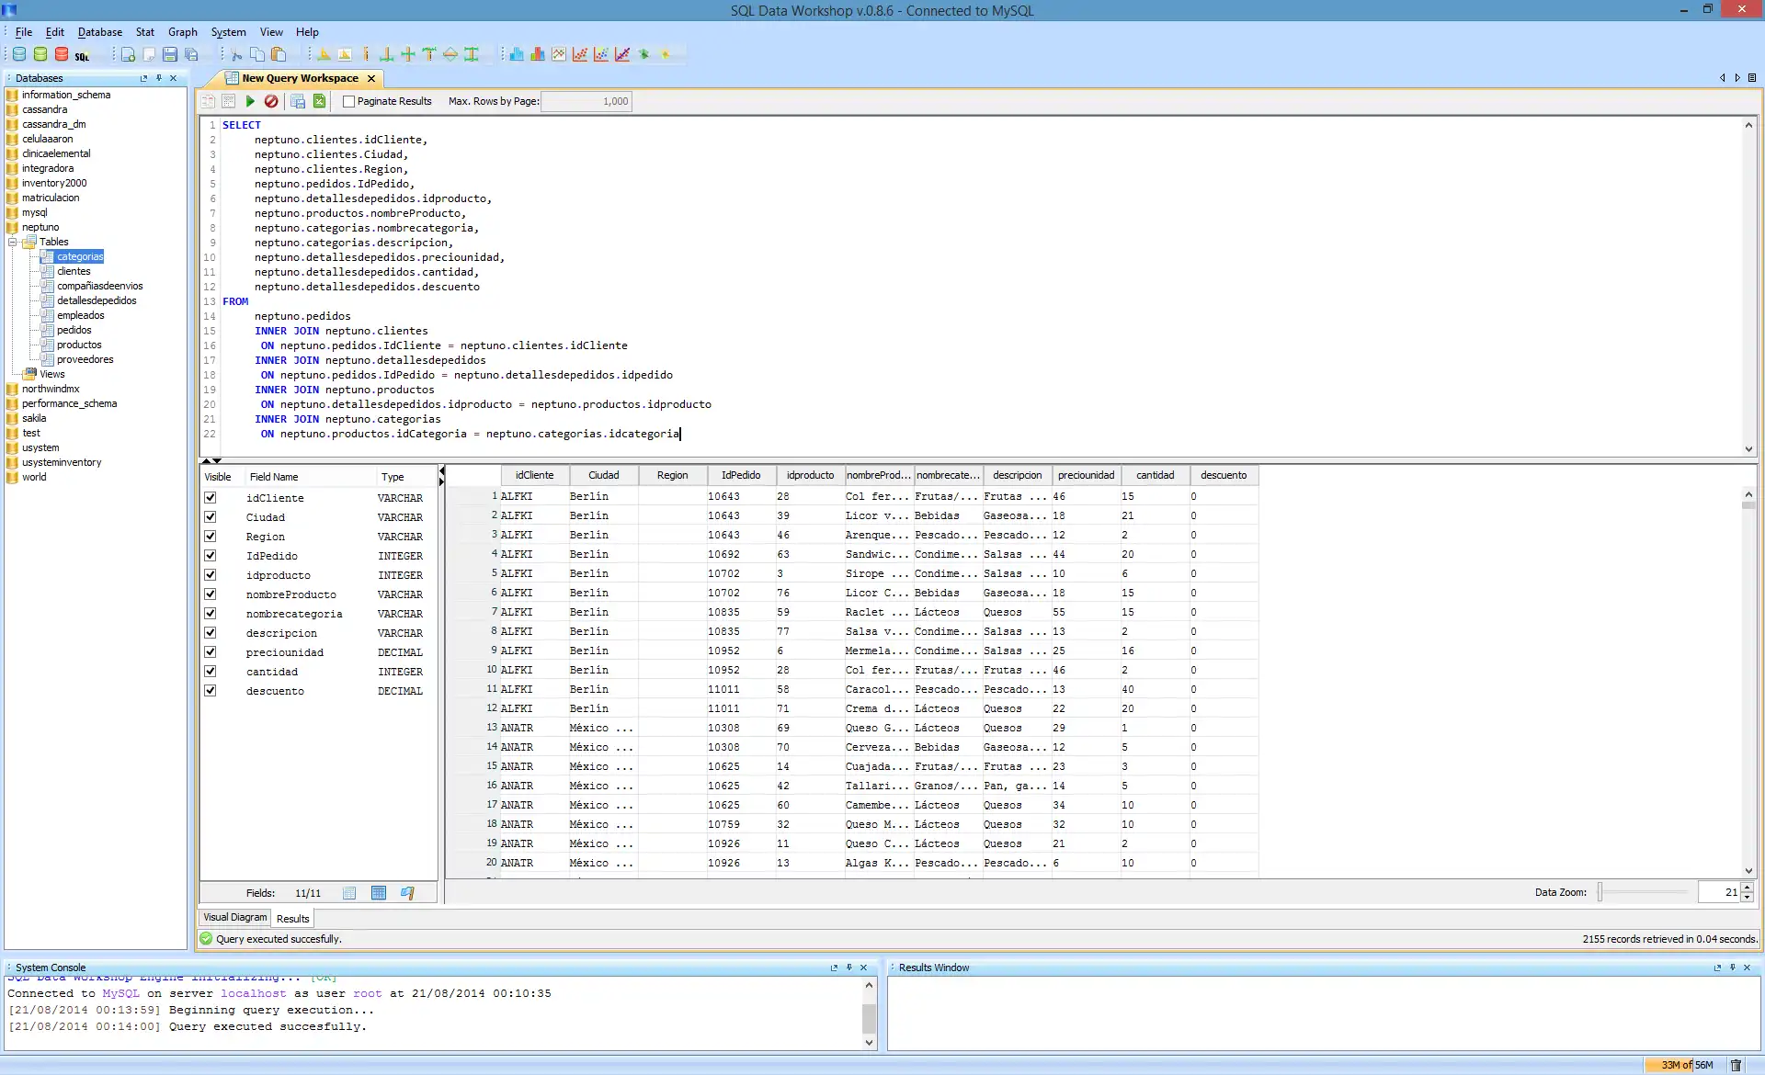The width and height of the screenshot is (1765, 1075).
Task: Toggle visibility checkbox for Region field
Action: click(x=210, y=536)
